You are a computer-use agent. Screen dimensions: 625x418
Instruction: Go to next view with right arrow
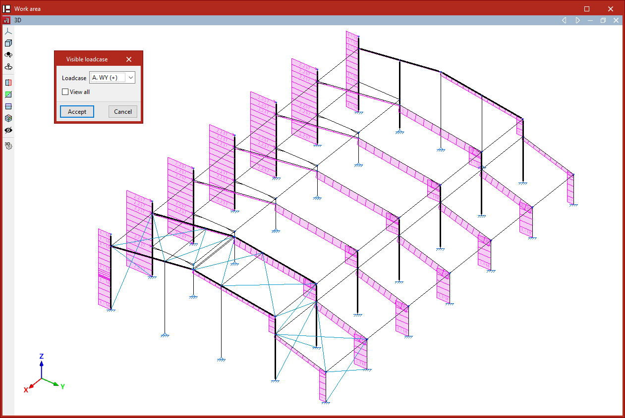(577, 20)
